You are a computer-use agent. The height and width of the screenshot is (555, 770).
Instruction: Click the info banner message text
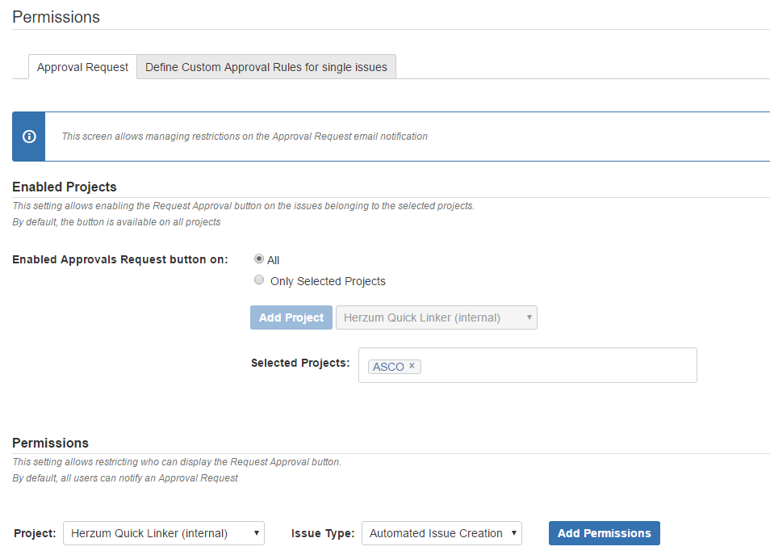[245, 137]
